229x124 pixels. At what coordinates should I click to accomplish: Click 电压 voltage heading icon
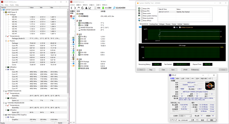pos(78,34)
